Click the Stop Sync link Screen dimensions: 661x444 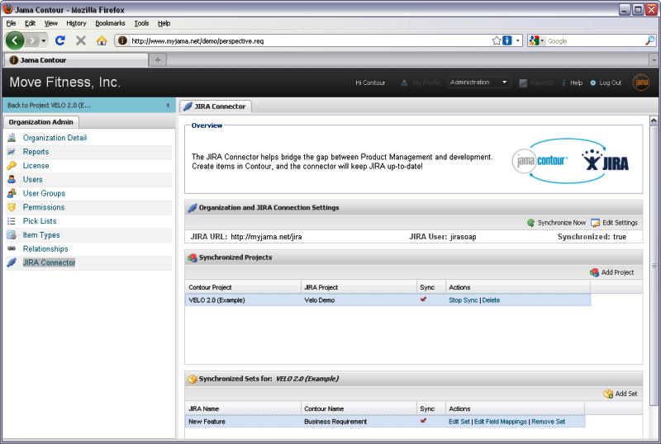point(463,300)
